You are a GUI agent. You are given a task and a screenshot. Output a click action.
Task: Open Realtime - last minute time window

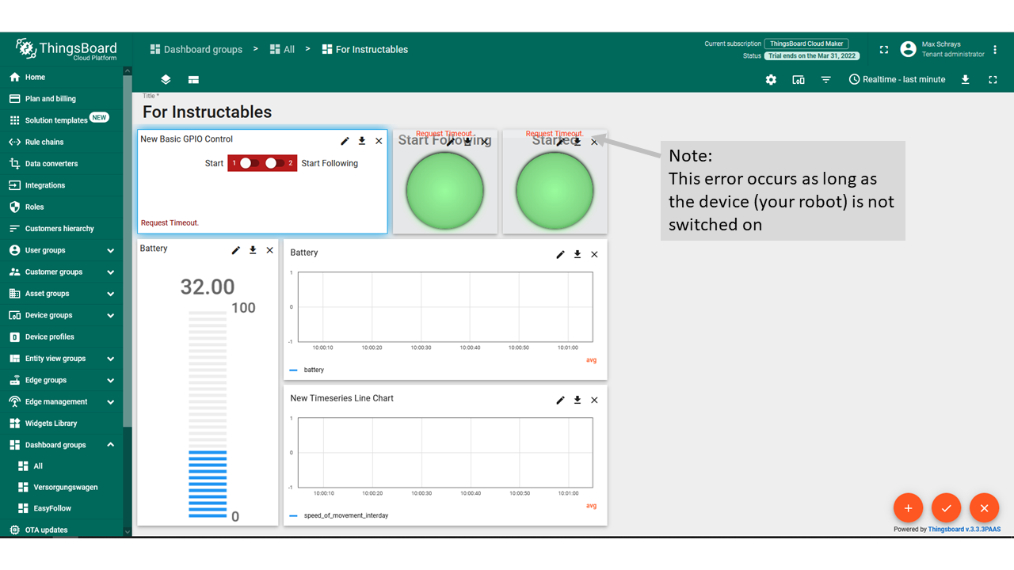(x=896, y=80)
